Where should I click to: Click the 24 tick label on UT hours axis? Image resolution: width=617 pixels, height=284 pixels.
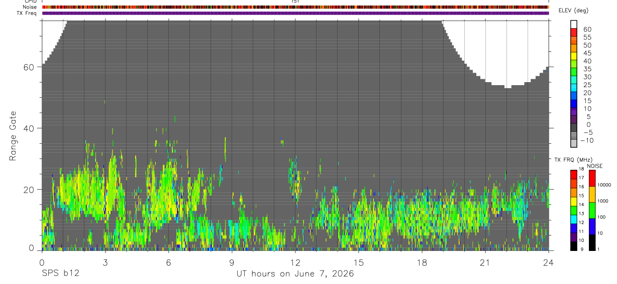548,262
